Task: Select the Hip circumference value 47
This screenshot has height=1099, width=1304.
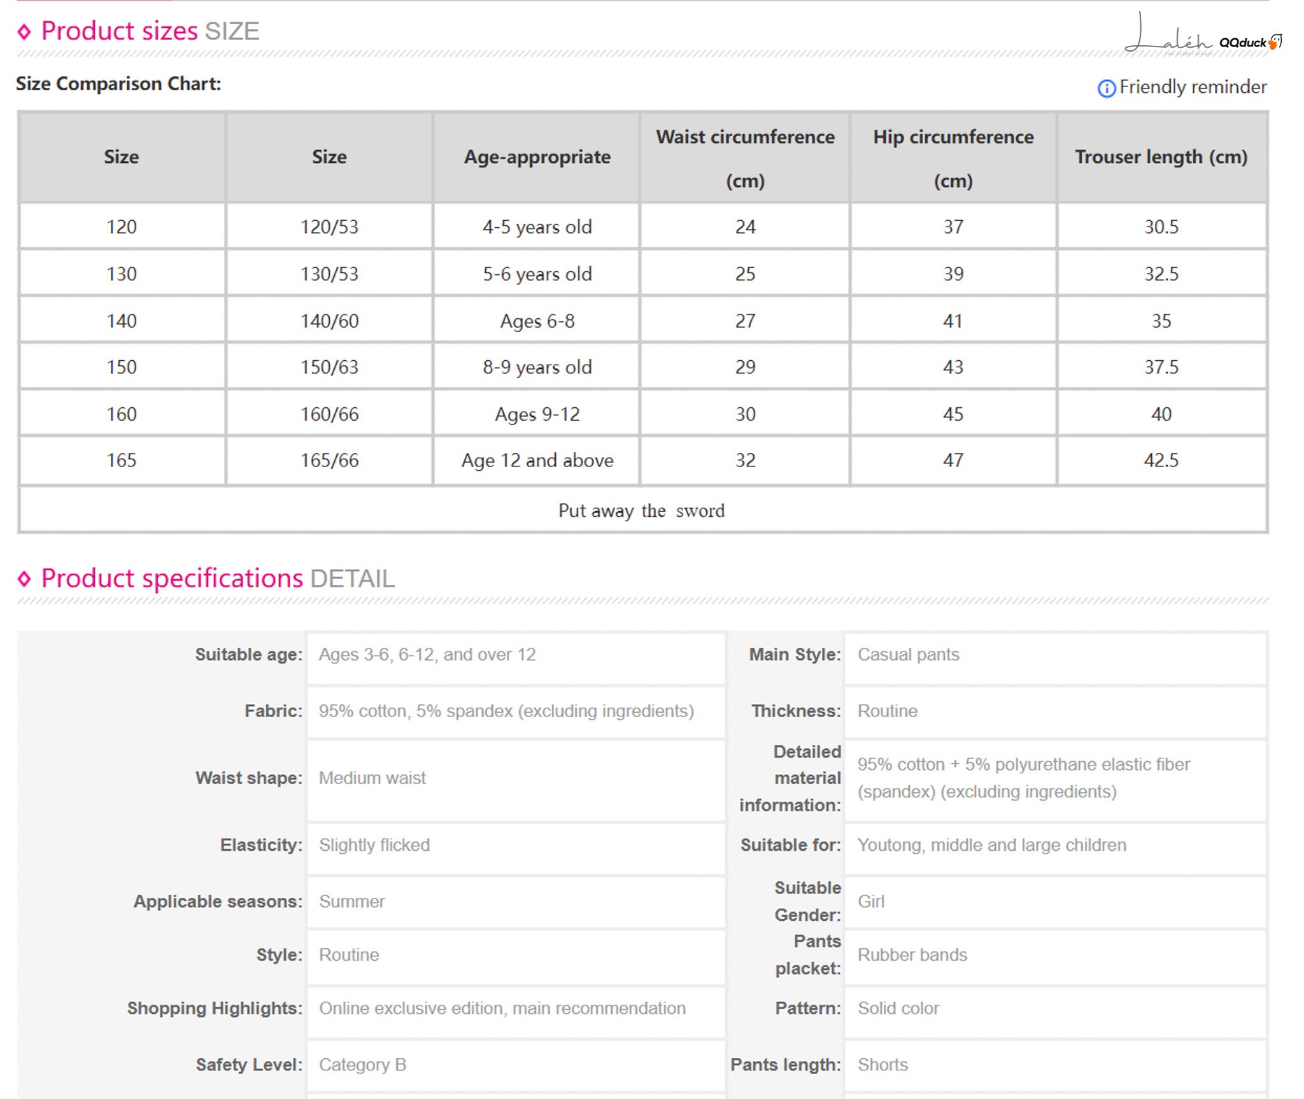Action: pos(953,460)
